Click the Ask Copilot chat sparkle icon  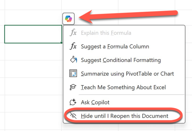(x=73, y=102)
